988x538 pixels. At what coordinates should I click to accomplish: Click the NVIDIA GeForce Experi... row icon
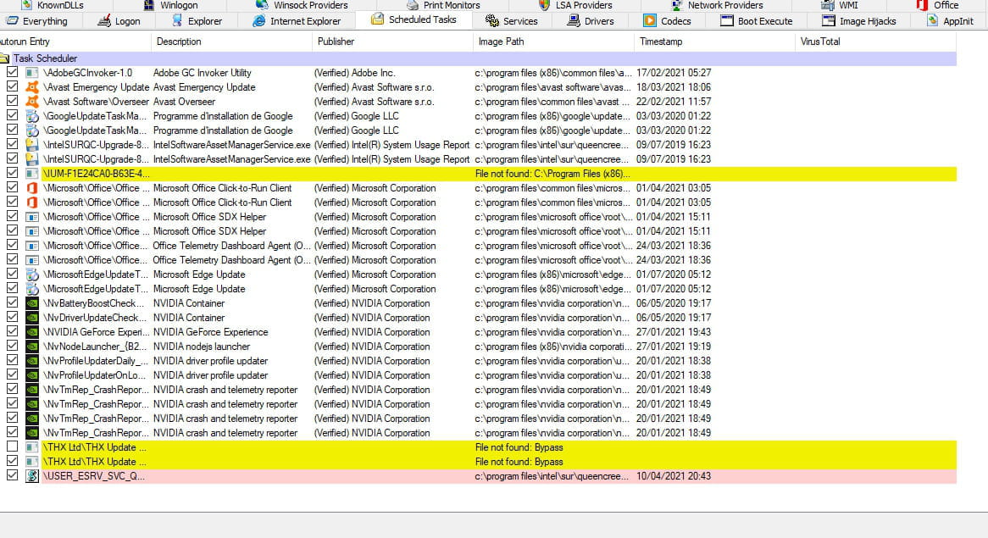click(31, 332)
